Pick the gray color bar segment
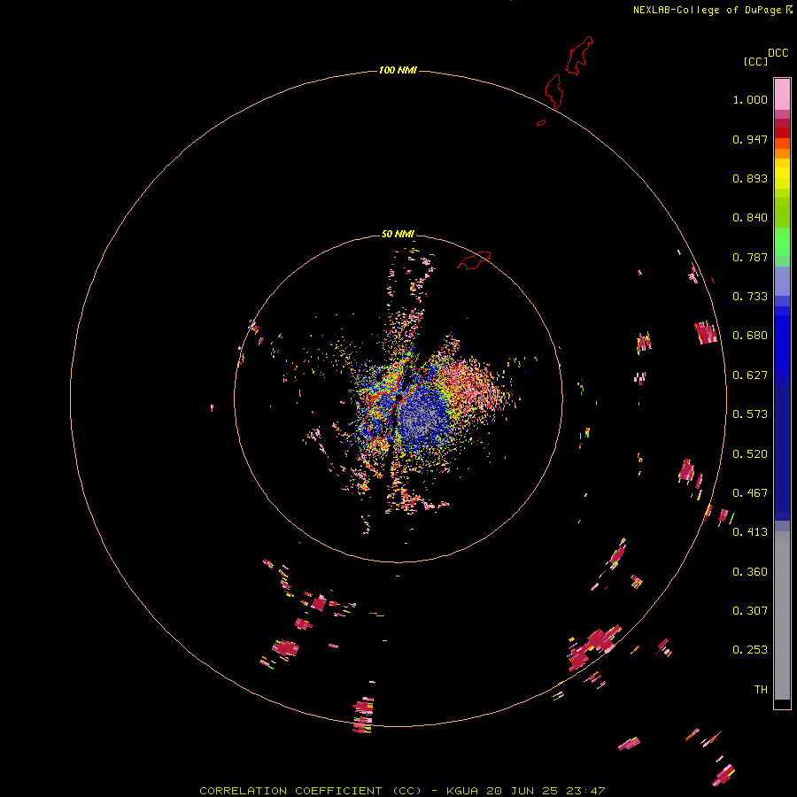Viewport: 797px width, 797px height. 782,615
